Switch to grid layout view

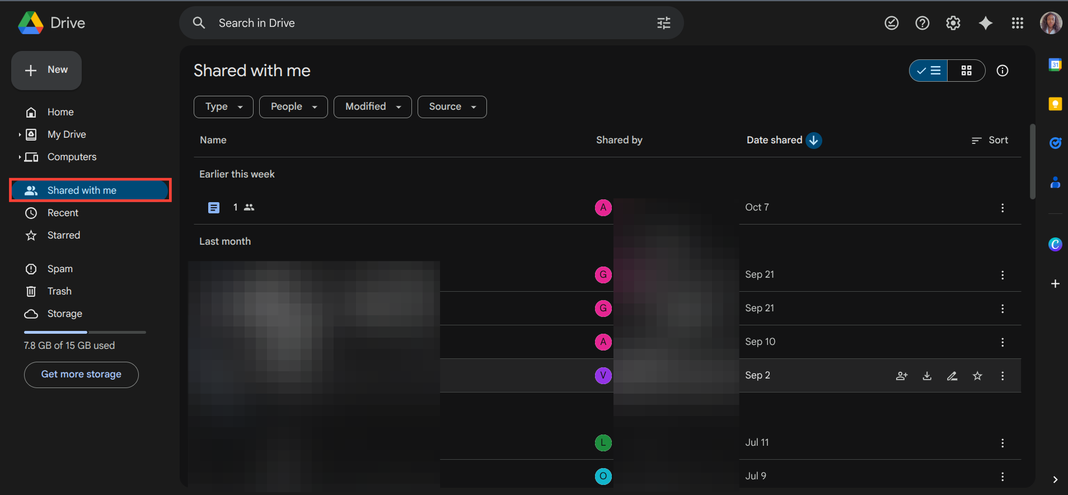coord(966,71)
